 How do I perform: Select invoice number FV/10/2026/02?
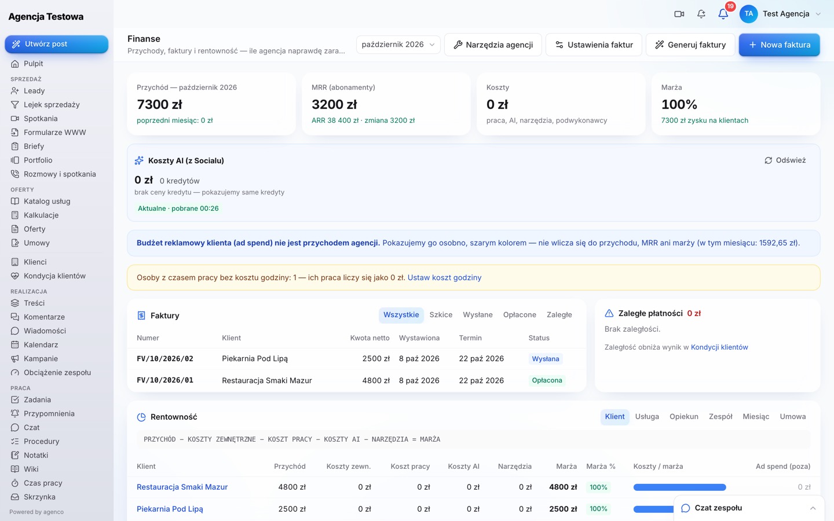(165, 359)
